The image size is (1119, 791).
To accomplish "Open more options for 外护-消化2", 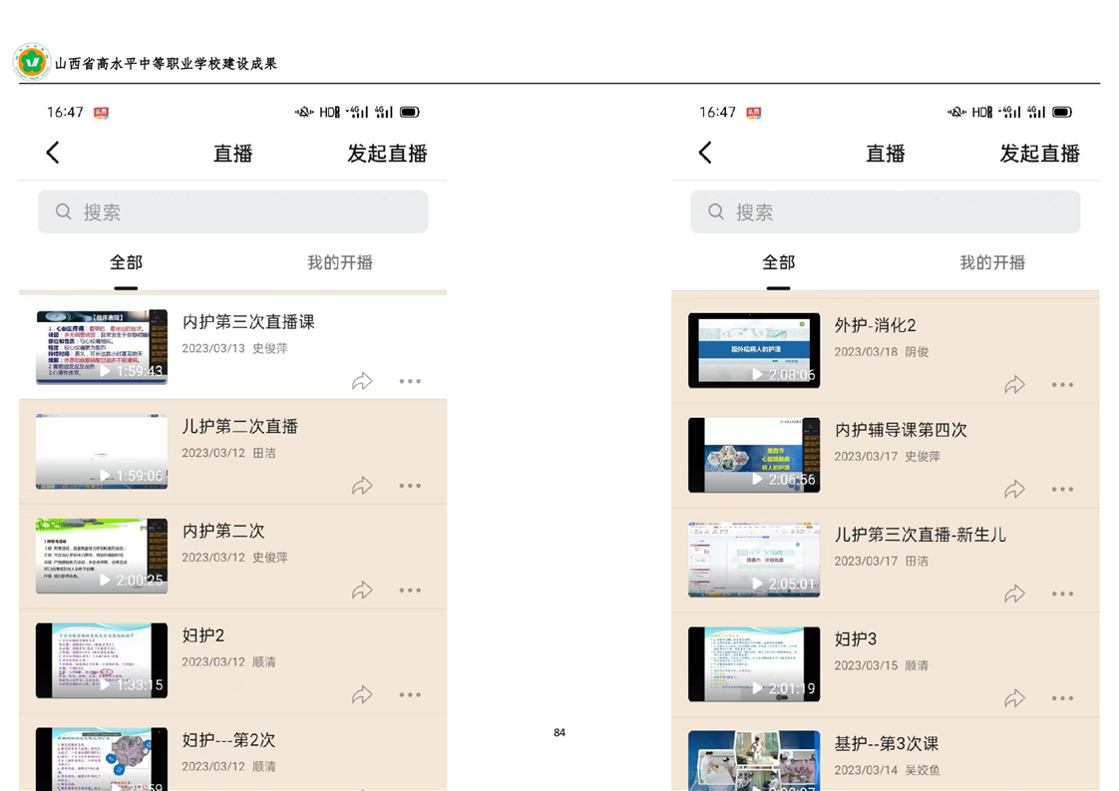I will (x=1062, y=385).
